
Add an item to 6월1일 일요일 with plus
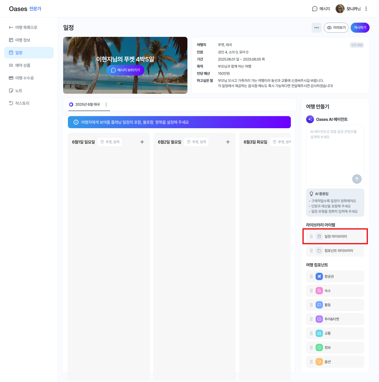(142, 142)
